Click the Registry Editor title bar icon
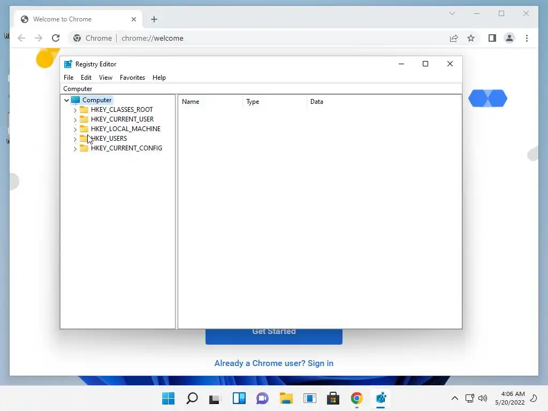The height and width of the screenshot is (411, 548). pos(68,64)
